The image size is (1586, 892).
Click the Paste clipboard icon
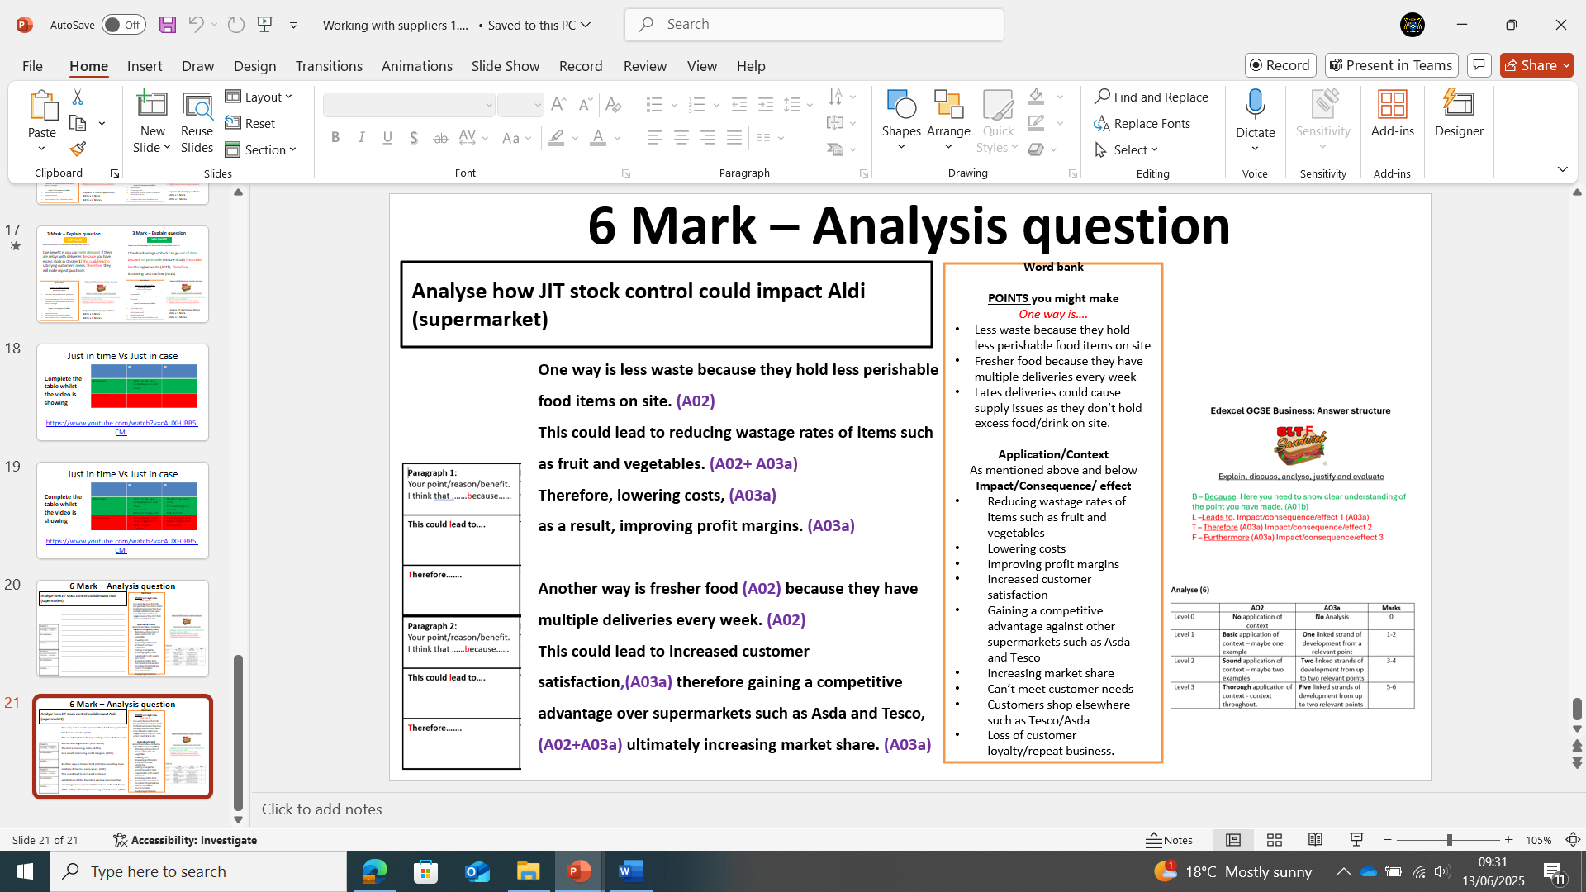click(42, 107)
